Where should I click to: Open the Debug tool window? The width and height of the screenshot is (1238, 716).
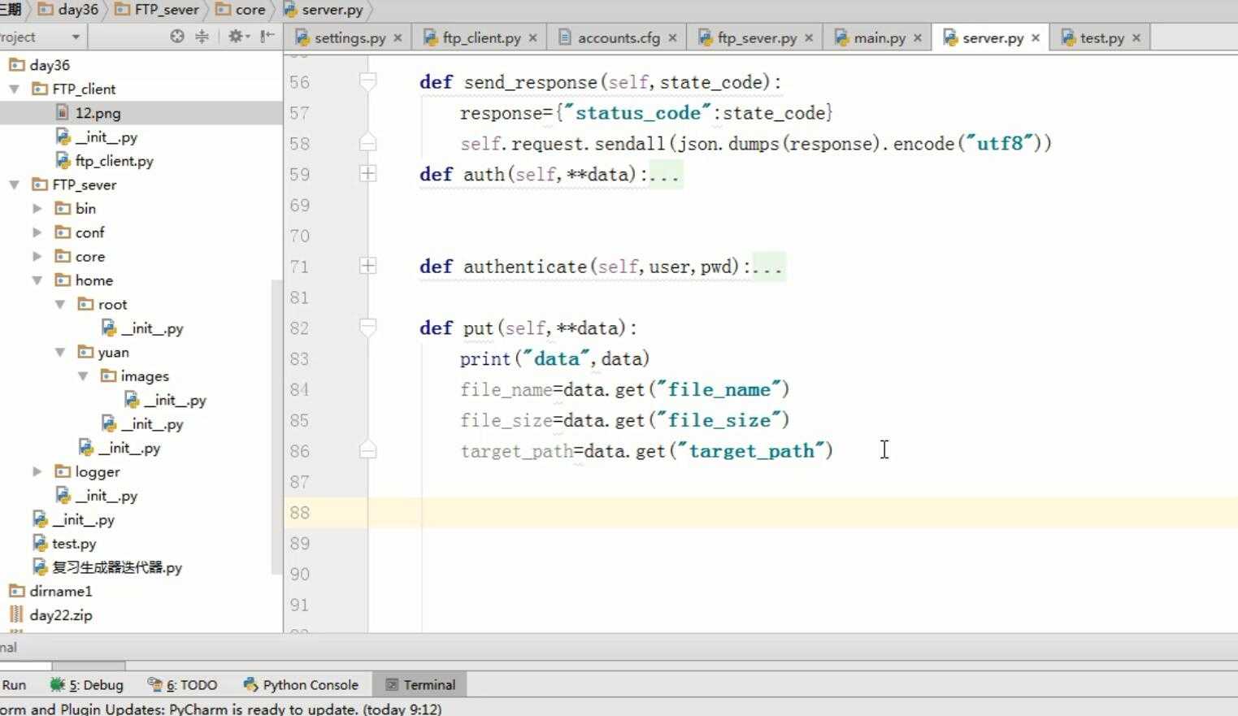[87, 685]
